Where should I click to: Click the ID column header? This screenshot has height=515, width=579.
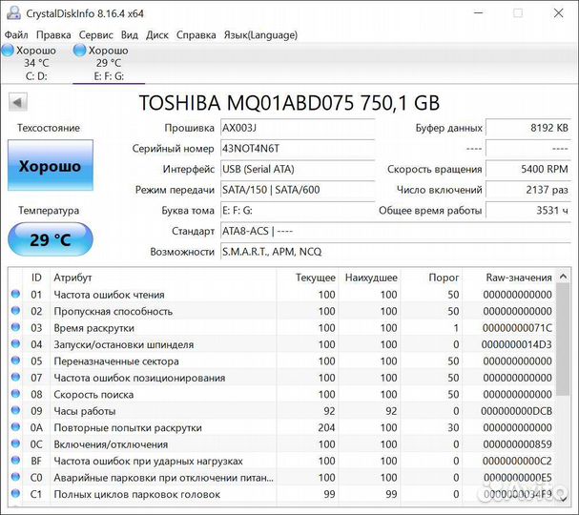click(x=36, y=278)
